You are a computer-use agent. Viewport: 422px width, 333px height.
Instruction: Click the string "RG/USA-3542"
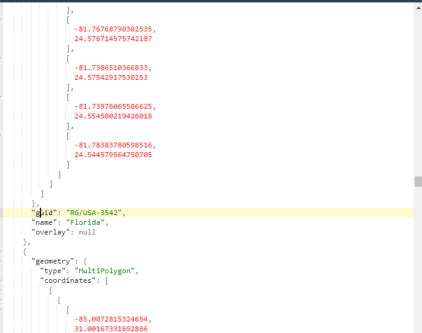point(94,213)
